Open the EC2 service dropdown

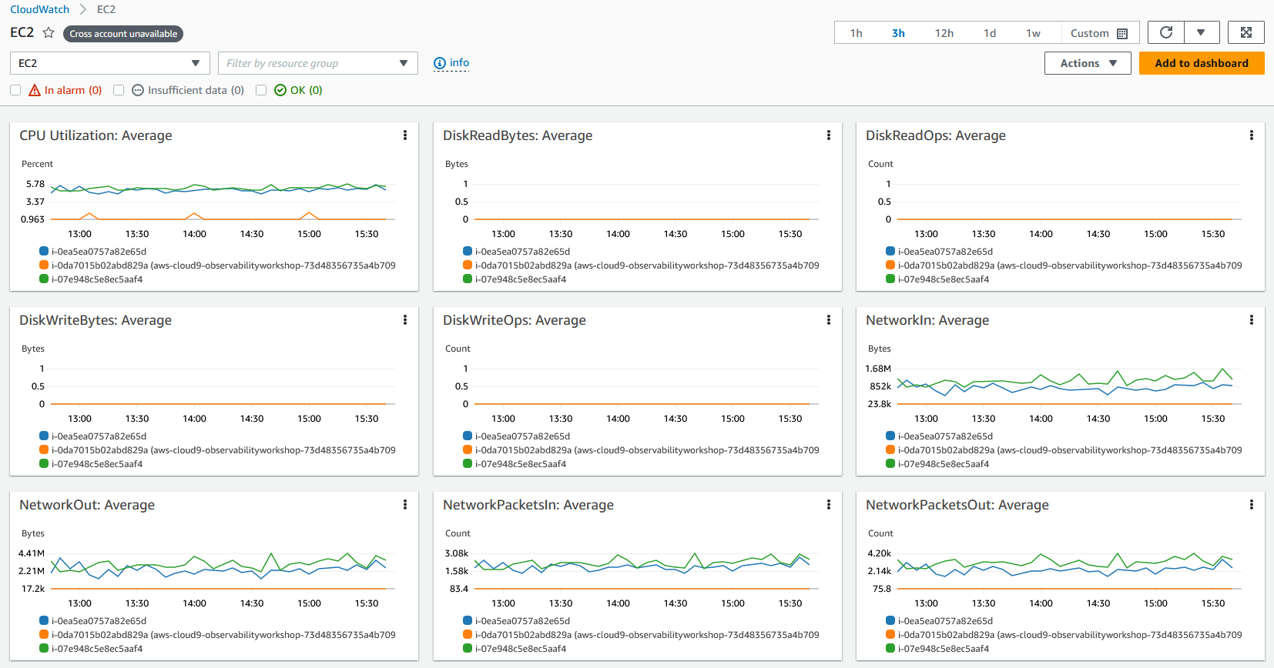[x=109, y=63]
